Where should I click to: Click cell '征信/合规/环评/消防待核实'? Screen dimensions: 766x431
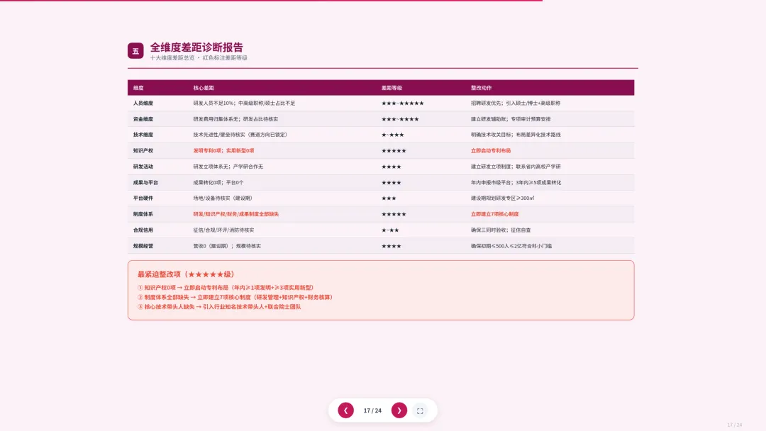click(223, 230)
